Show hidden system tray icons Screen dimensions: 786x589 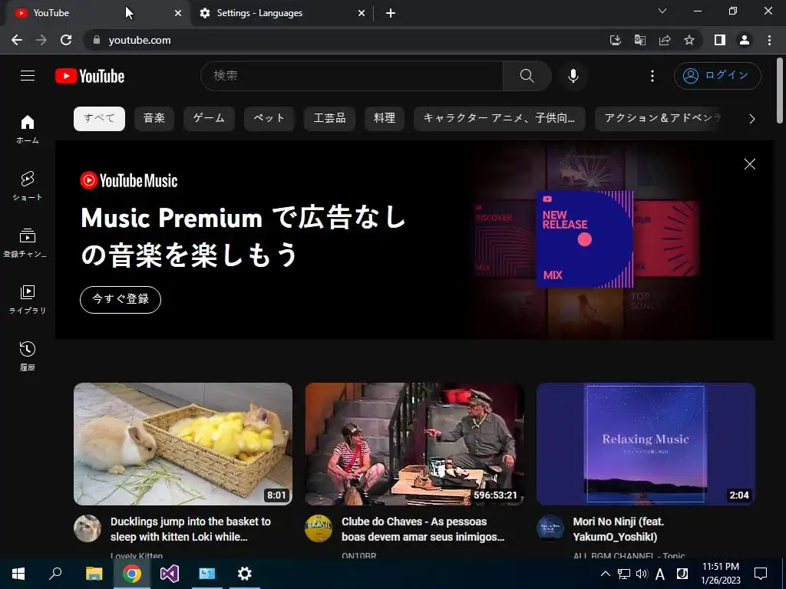[605, 574]
